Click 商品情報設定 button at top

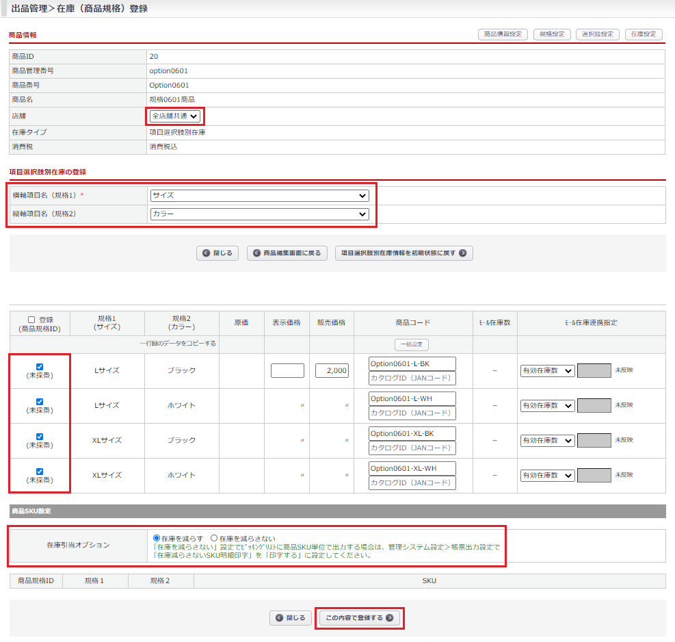tap(502, 34)
